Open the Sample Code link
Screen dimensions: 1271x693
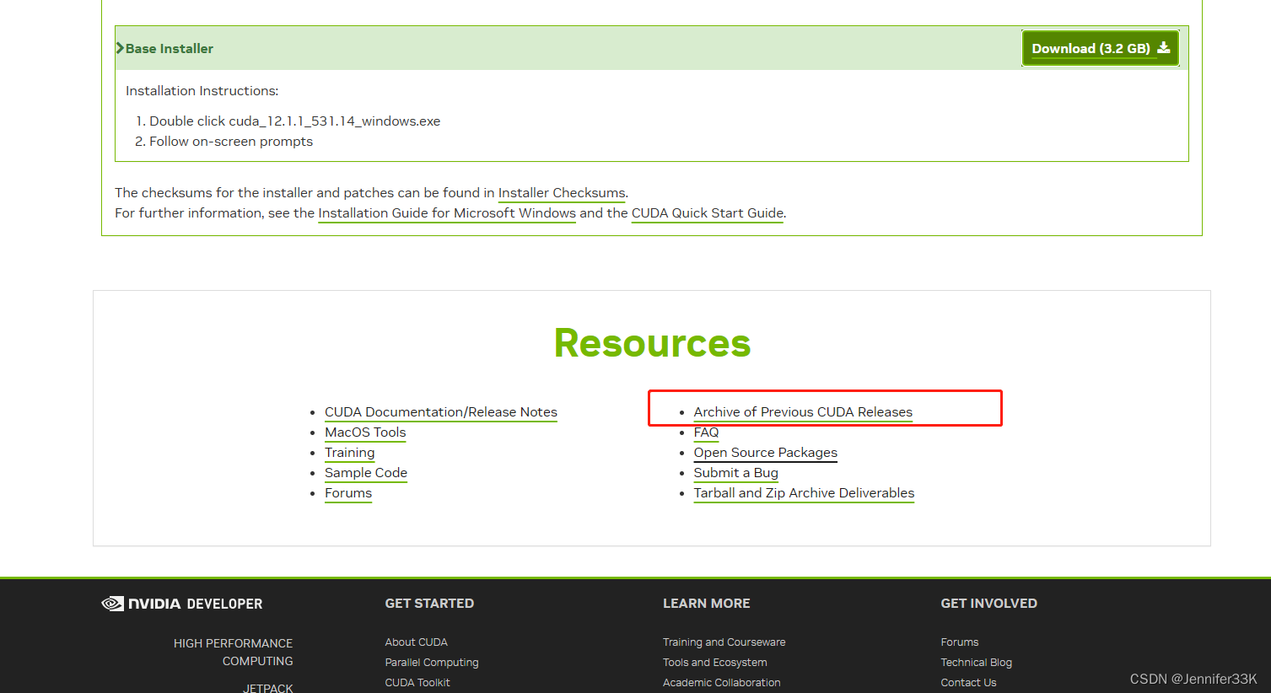366,473
